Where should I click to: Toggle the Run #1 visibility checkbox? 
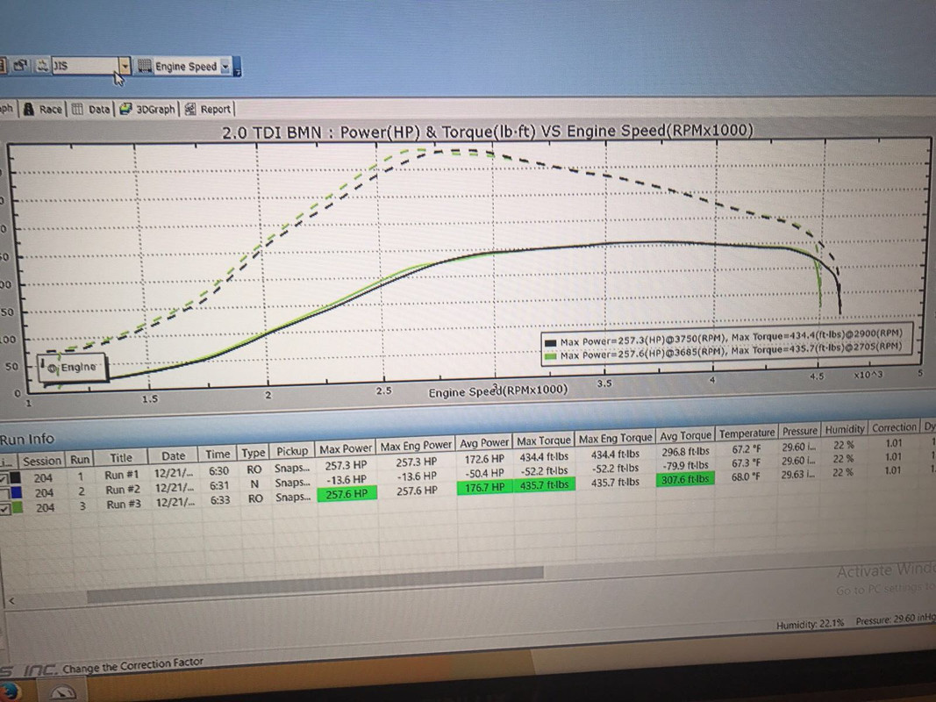coord(4,477)
